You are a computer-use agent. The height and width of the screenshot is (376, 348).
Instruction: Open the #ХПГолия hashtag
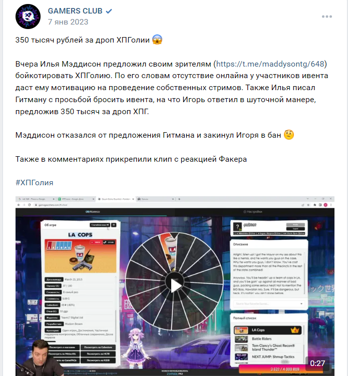34,183
